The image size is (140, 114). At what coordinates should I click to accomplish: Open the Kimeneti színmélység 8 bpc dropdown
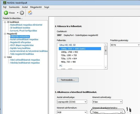click(x=107, y=102)
